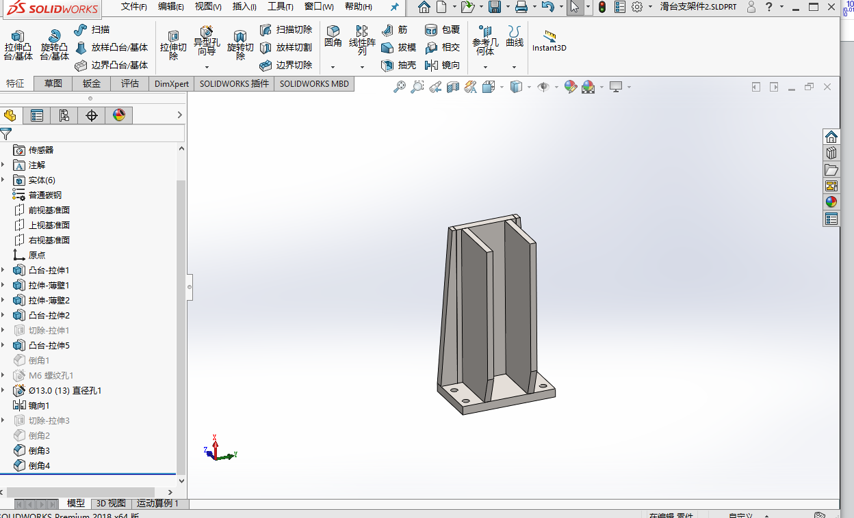
Task: Open the DisplayManager tab
Action: pyautogui.click(x=119, y=115)
